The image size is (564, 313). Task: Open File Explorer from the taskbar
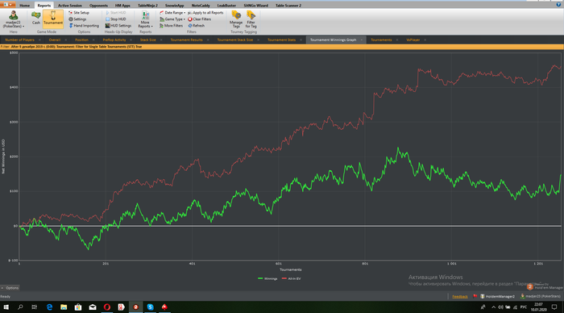click(x=64, y=307)
